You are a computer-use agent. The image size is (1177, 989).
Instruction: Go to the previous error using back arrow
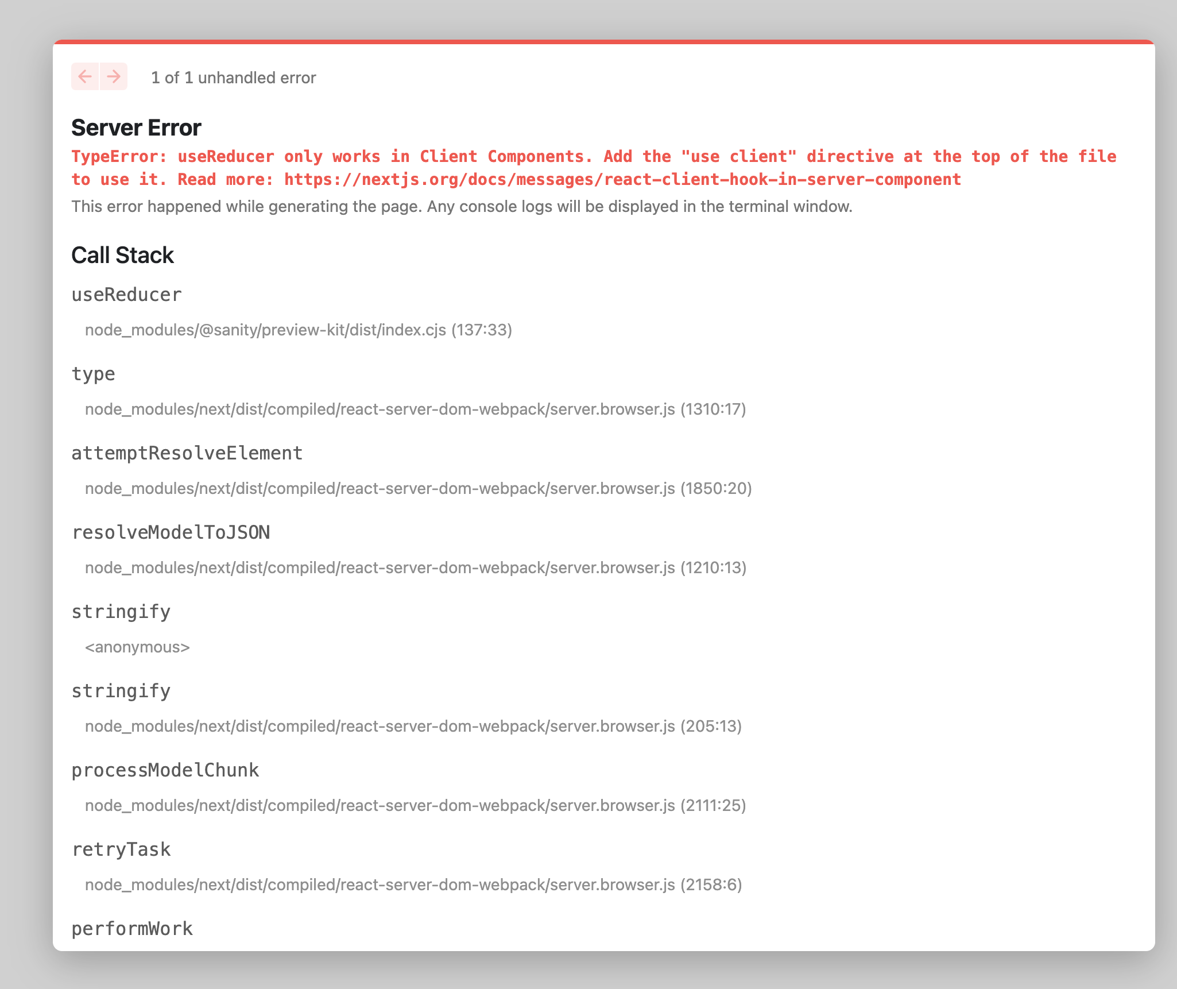[x=85, y=76]
